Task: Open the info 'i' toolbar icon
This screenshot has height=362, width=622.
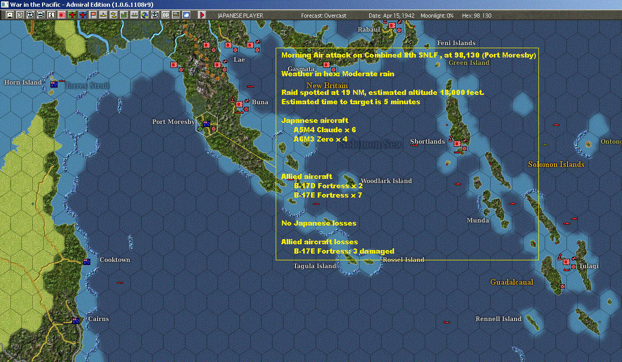Action: (x=51, y=15)
